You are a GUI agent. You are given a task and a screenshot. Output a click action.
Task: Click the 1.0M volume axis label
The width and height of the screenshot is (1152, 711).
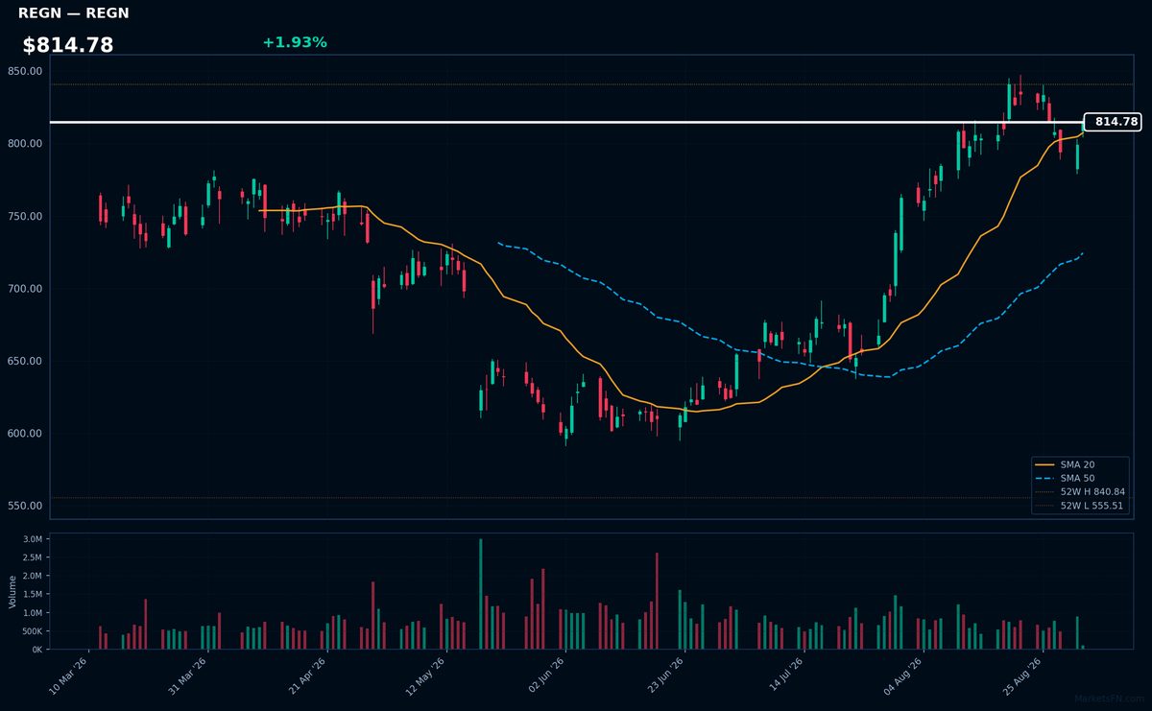32,612
